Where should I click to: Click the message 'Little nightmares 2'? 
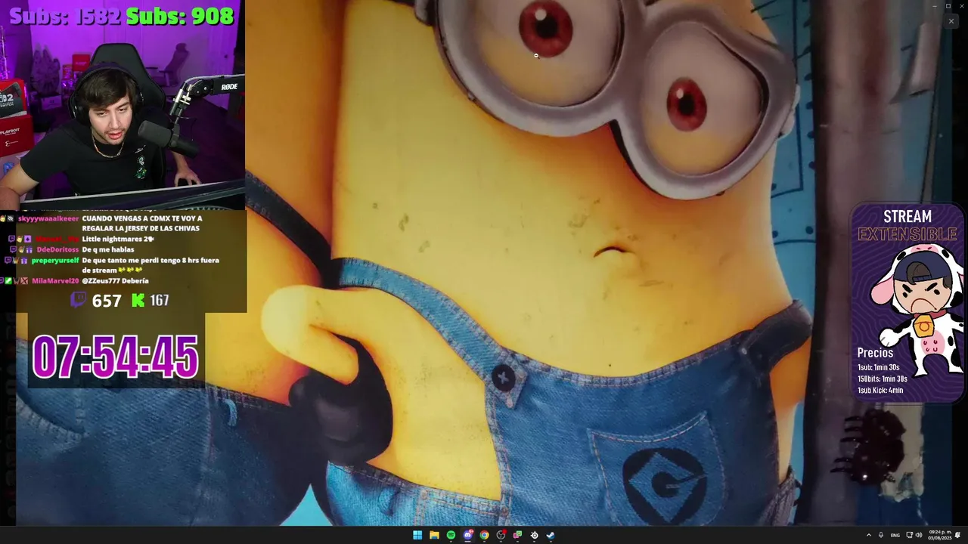pos(118,239)
